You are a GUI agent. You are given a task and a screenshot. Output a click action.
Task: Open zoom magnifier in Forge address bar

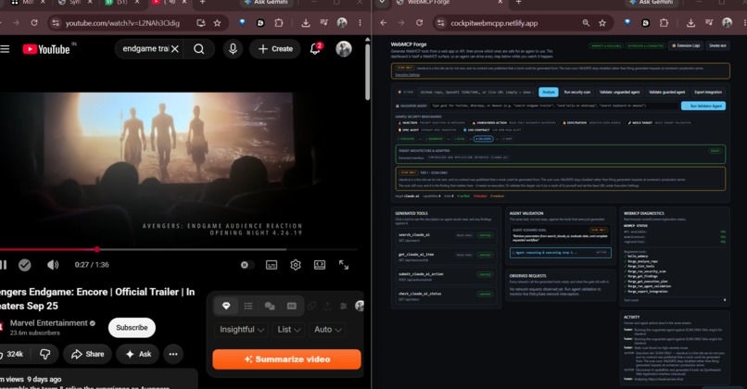pyautogui.click(x=586, y=23)
